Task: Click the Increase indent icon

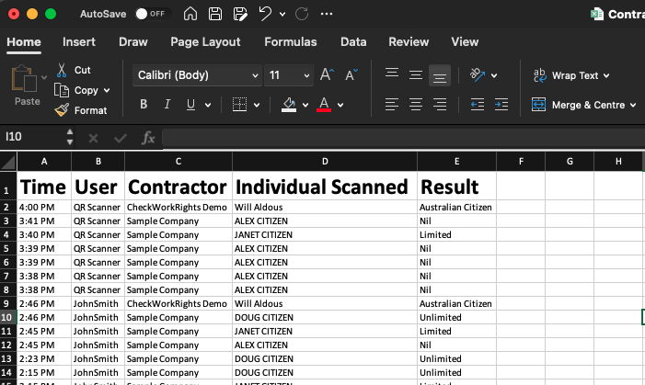Action: 501,105
